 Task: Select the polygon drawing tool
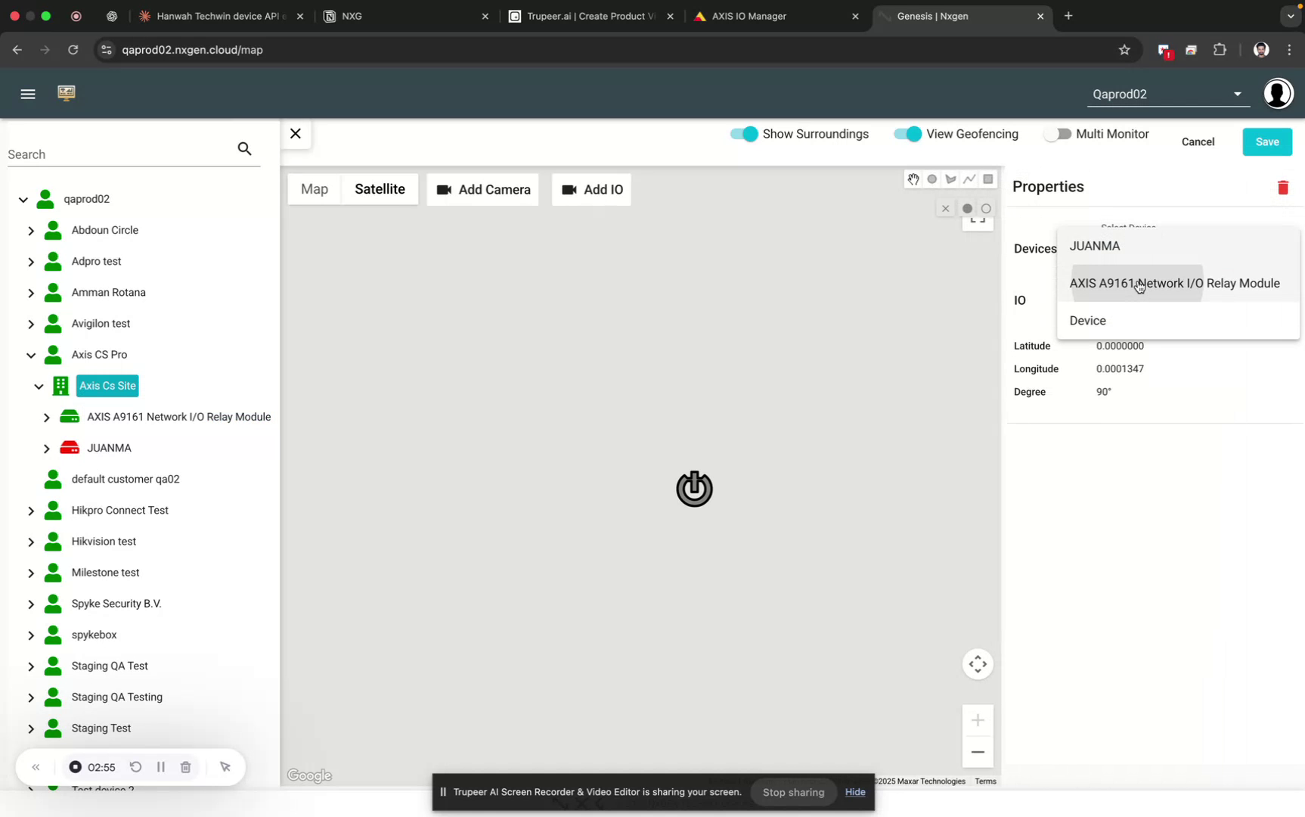[x=950, y=179]
